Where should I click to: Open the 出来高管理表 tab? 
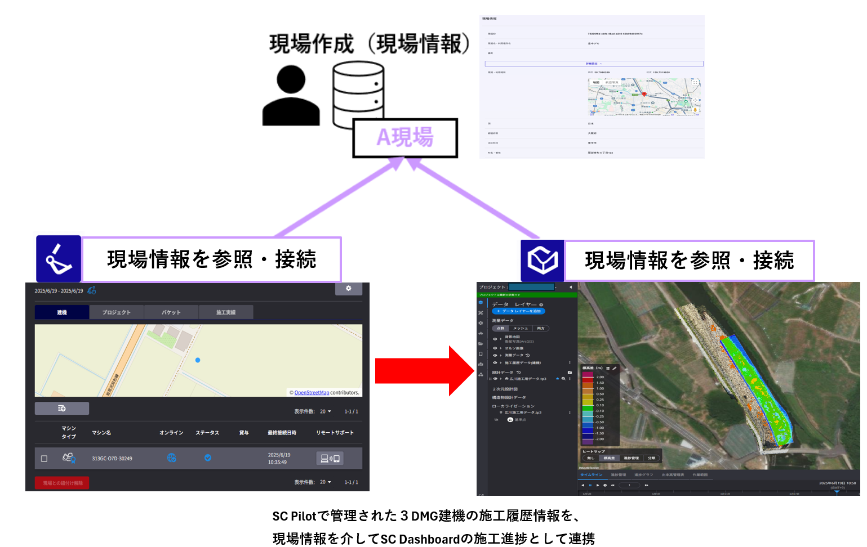673,475
